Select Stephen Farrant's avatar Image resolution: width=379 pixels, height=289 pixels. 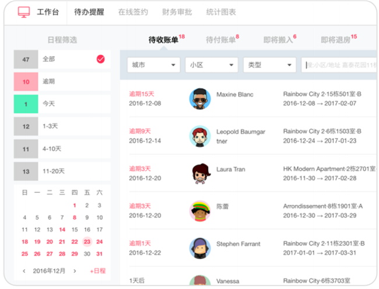200,248
